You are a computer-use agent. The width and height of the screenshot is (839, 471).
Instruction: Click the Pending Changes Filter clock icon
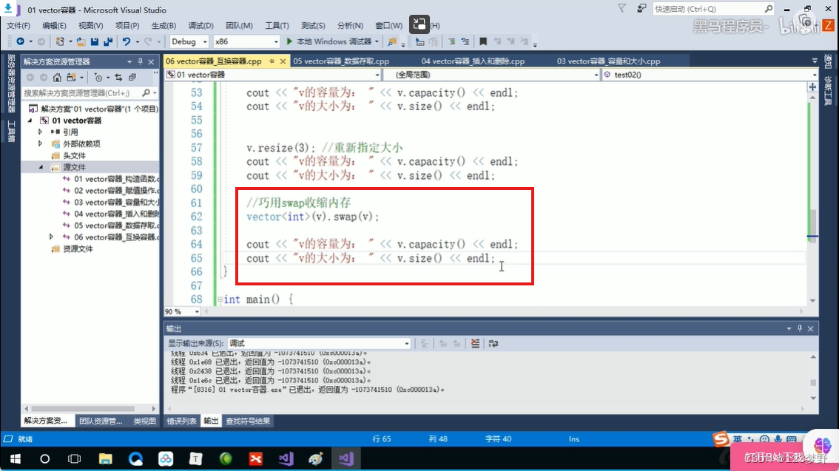98,78
